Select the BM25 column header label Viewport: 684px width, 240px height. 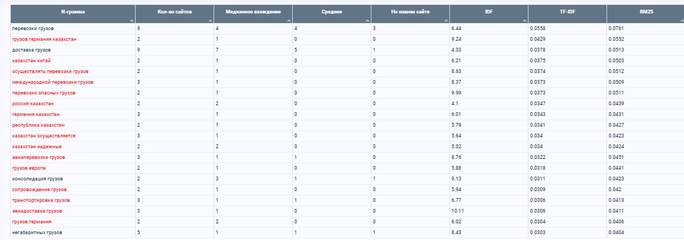tap(645, 11)
